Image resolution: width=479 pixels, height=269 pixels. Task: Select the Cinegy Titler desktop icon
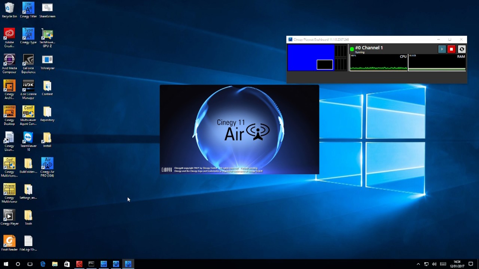(x=28, y=10)
